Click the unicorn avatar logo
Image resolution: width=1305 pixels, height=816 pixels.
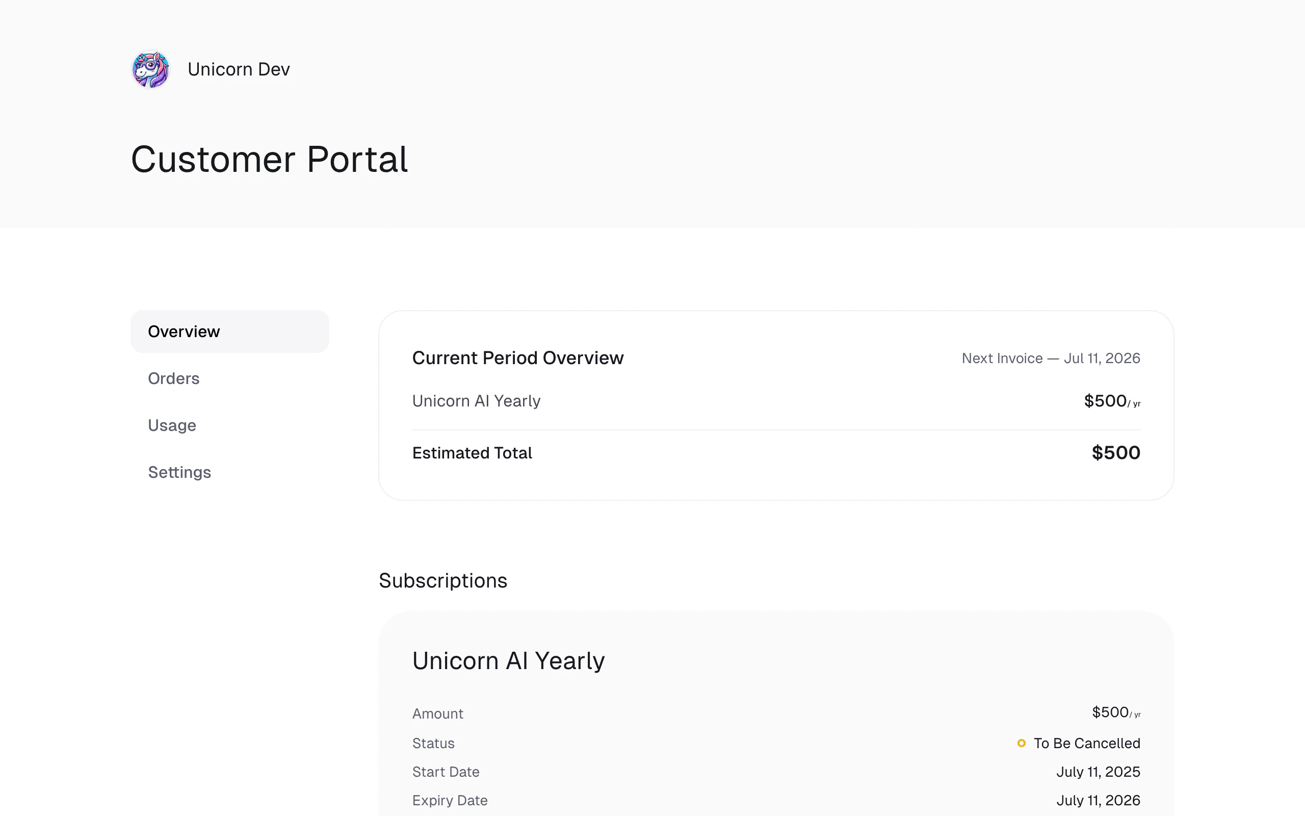(151, 69)
